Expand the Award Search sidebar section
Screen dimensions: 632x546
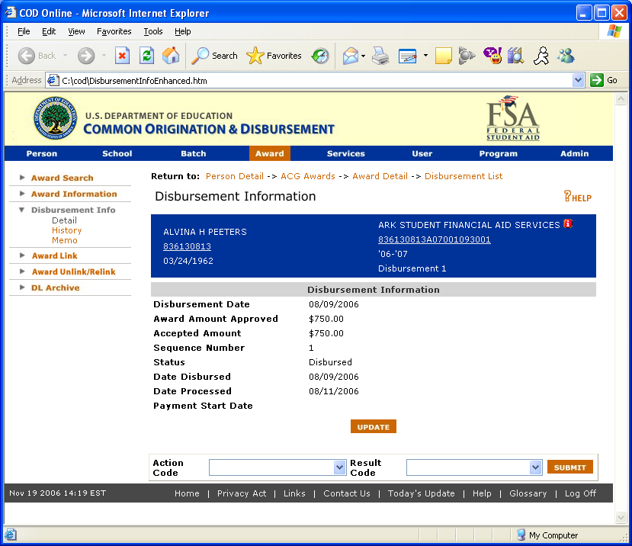click(x=23, y=178)
